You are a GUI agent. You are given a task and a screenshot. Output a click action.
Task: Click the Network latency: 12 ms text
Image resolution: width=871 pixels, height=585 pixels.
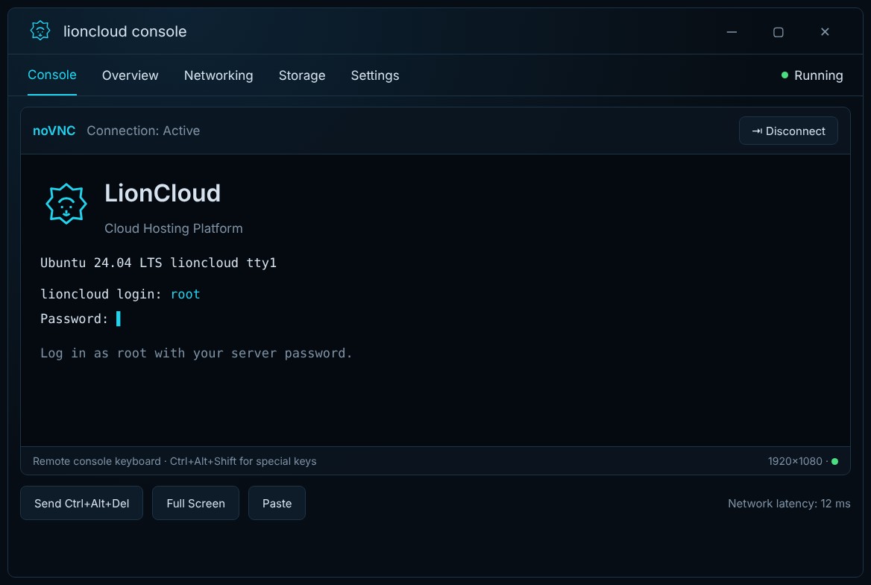[789, 503]
